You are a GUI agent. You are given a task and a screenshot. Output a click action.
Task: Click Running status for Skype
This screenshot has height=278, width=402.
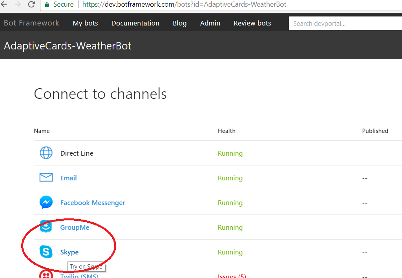(230, 252)
